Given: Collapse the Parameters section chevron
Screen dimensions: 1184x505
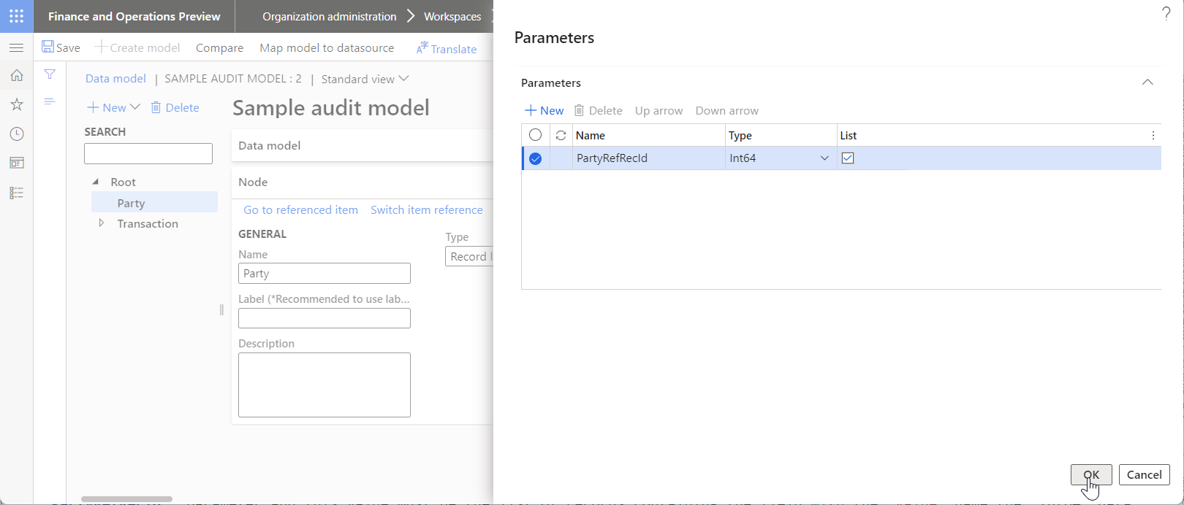Looking at the screenshot, I should coord(1147,82).
